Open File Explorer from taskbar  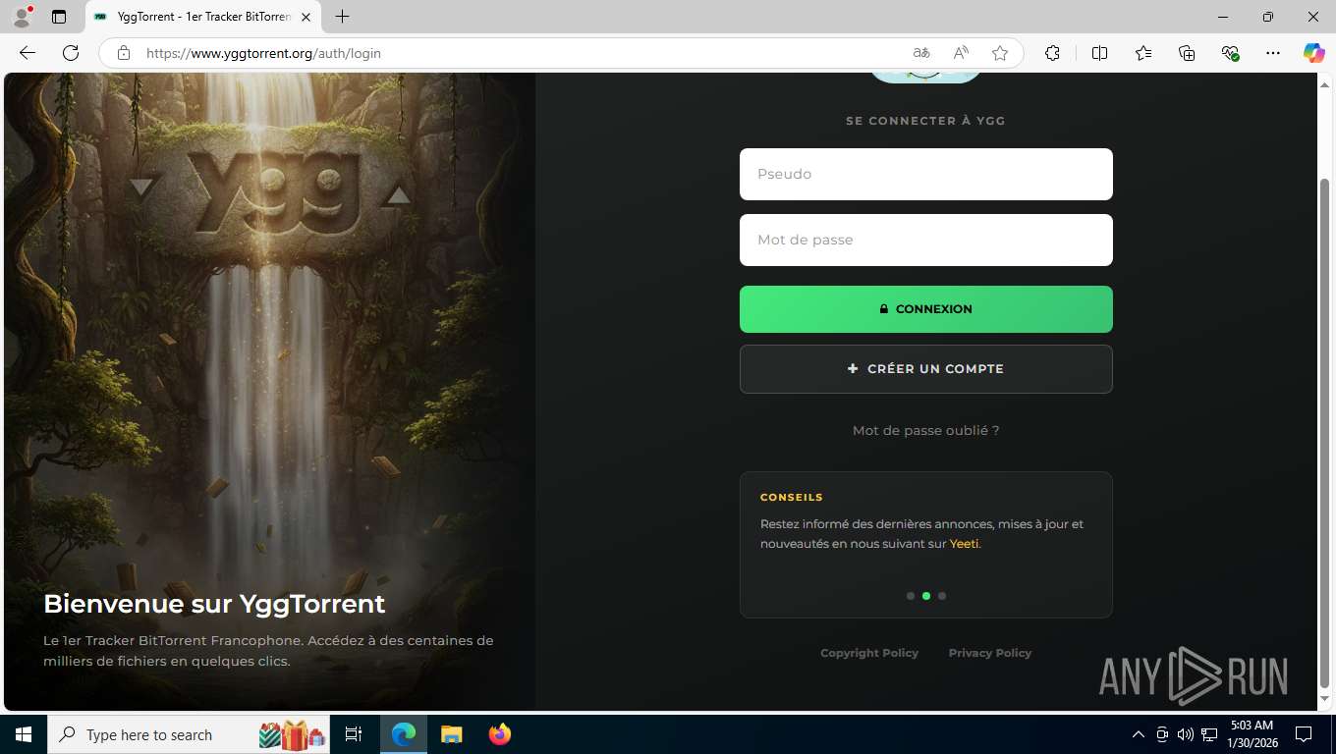[451, 734]
